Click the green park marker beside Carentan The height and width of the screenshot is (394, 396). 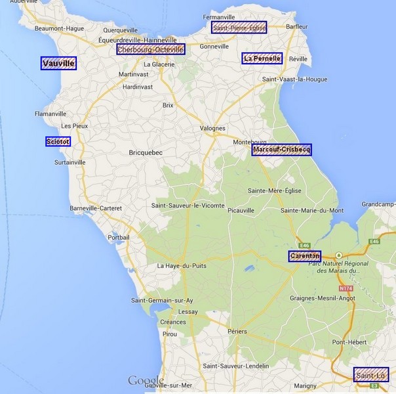[338, 255]
